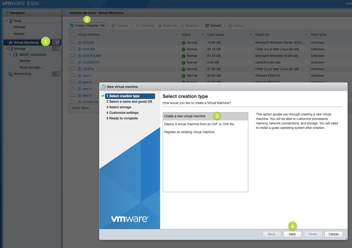Viewport: 352px width, 248px height.
Task: Check the box for E2VCFJUMP
Action: click(72, 55)
